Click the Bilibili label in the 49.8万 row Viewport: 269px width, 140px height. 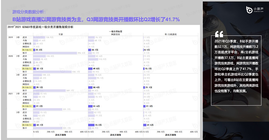click(x=27, y=68)
